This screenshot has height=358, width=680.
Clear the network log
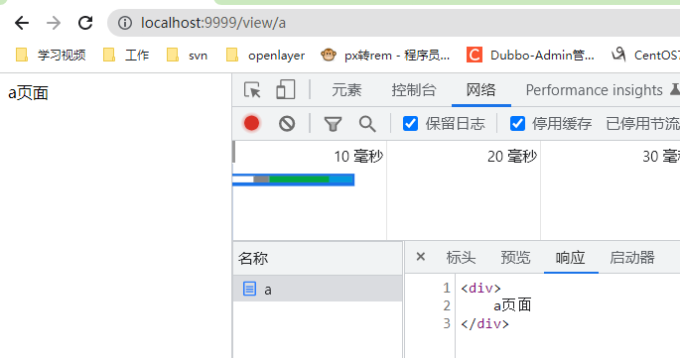coord(287,124)
